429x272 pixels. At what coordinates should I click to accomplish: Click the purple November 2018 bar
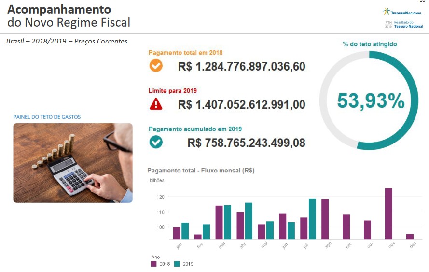point(388,214)
